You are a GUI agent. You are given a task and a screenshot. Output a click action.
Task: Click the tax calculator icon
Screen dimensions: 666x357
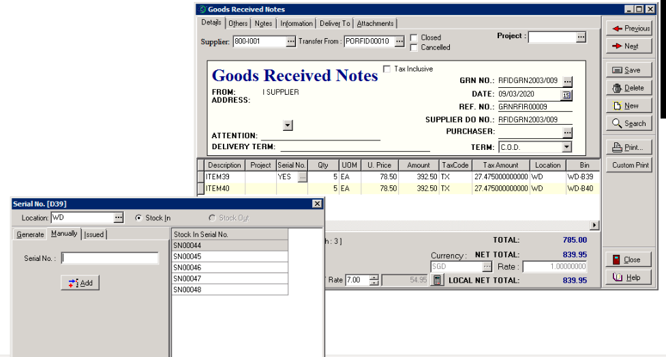click(x=437, y=280)
